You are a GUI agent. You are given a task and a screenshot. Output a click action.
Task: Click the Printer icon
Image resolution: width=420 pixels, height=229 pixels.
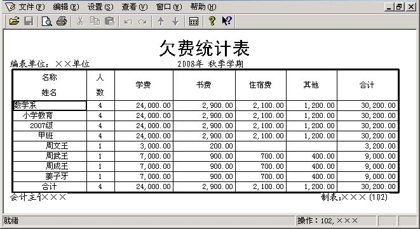coord(62,21)
